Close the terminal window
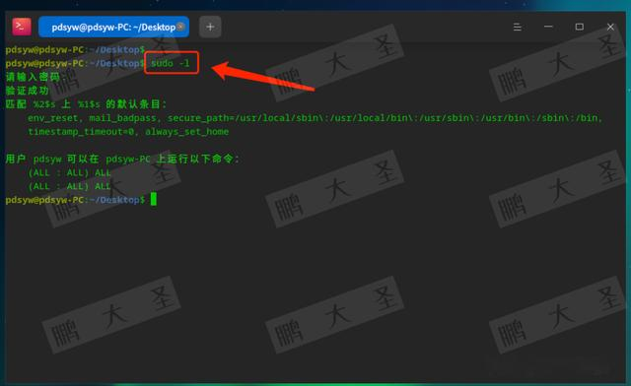This screenshot has width=631, height=386. pyautogui.click(x=610, y=27)
